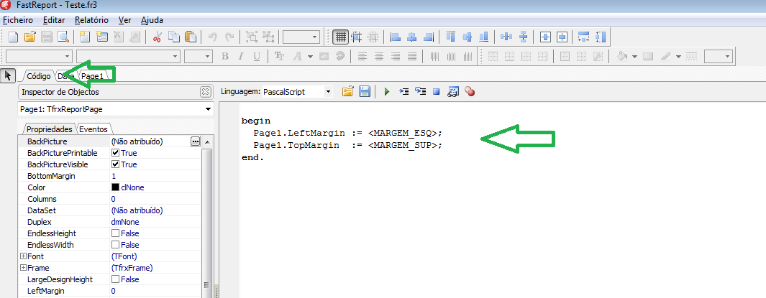Center object vertically in band

coord(562,37)
